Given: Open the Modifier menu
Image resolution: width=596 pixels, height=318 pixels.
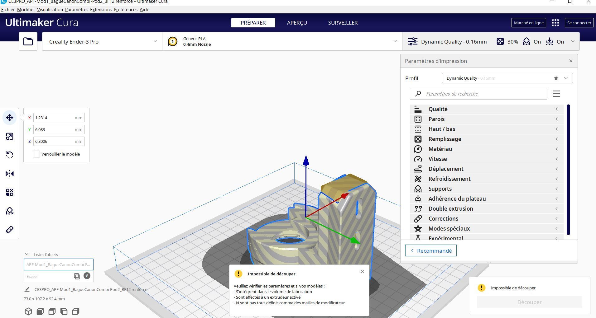Looking at the screenshot, I should point(26,10).
